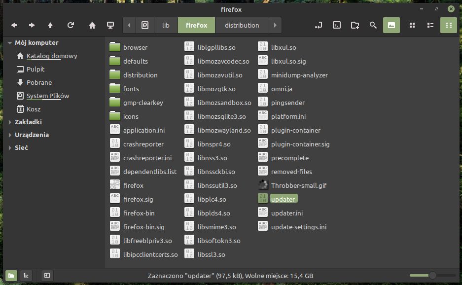Select the removed-files file
This screenshot has height=285, width=462.
285,172
